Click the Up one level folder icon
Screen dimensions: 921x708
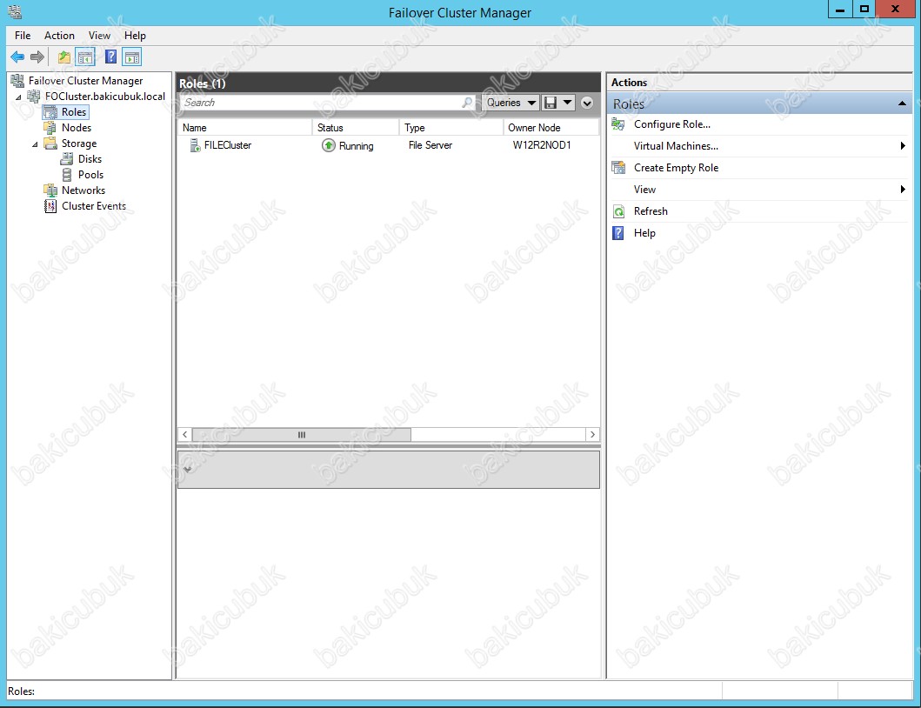(64, 57)
